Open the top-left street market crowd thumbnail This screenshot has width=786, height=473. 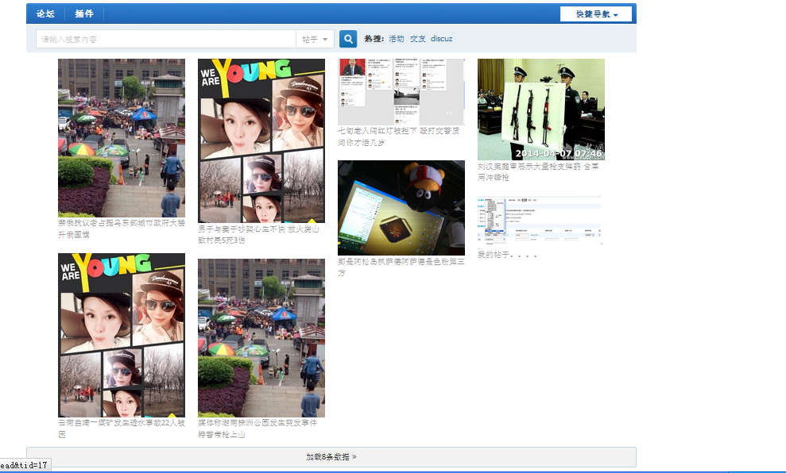coord(122,137)
